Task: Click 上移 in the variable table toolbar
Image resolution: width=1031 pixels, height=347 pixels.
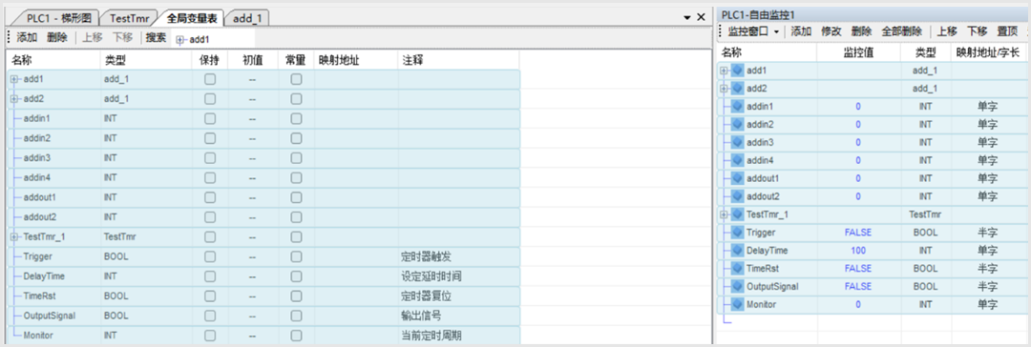Action: tap(93, 38)
